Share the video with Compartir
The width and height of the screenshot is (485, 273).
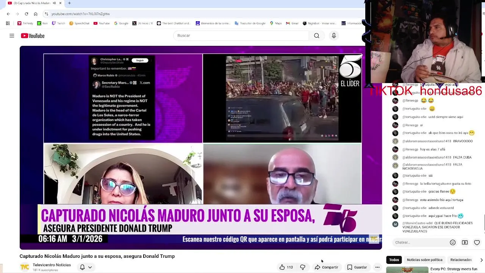pyautogui.click(x=326, y=267)
